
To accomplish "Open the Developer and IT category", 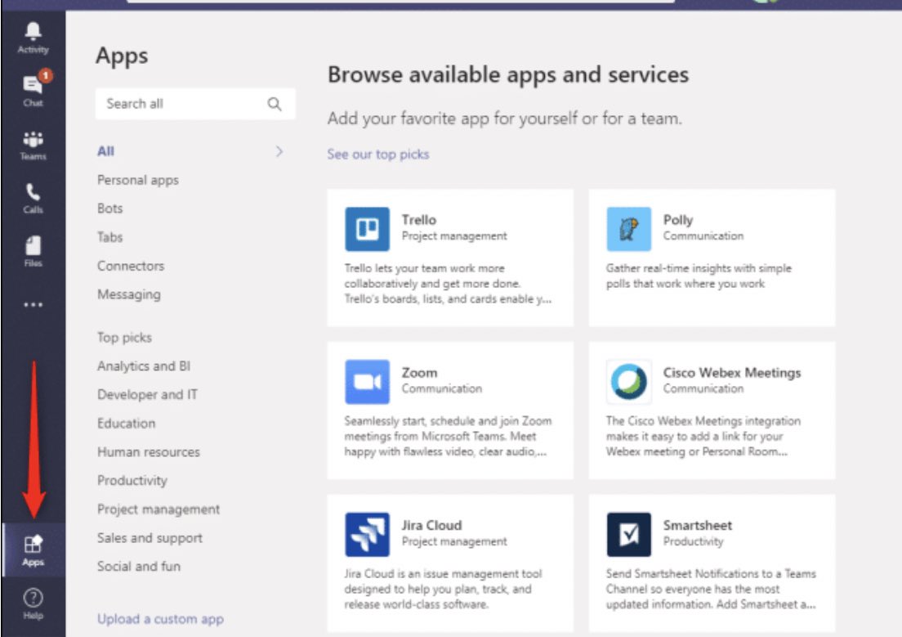I will click(147, 395).
